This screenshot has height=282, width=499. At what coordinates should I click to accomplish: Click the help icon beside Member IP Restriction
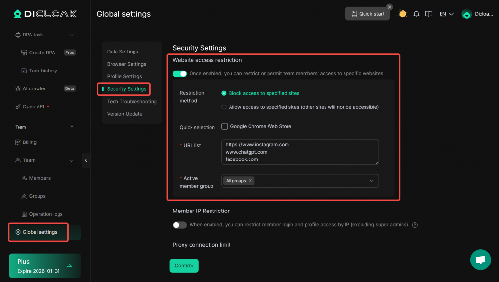[415, 225]
